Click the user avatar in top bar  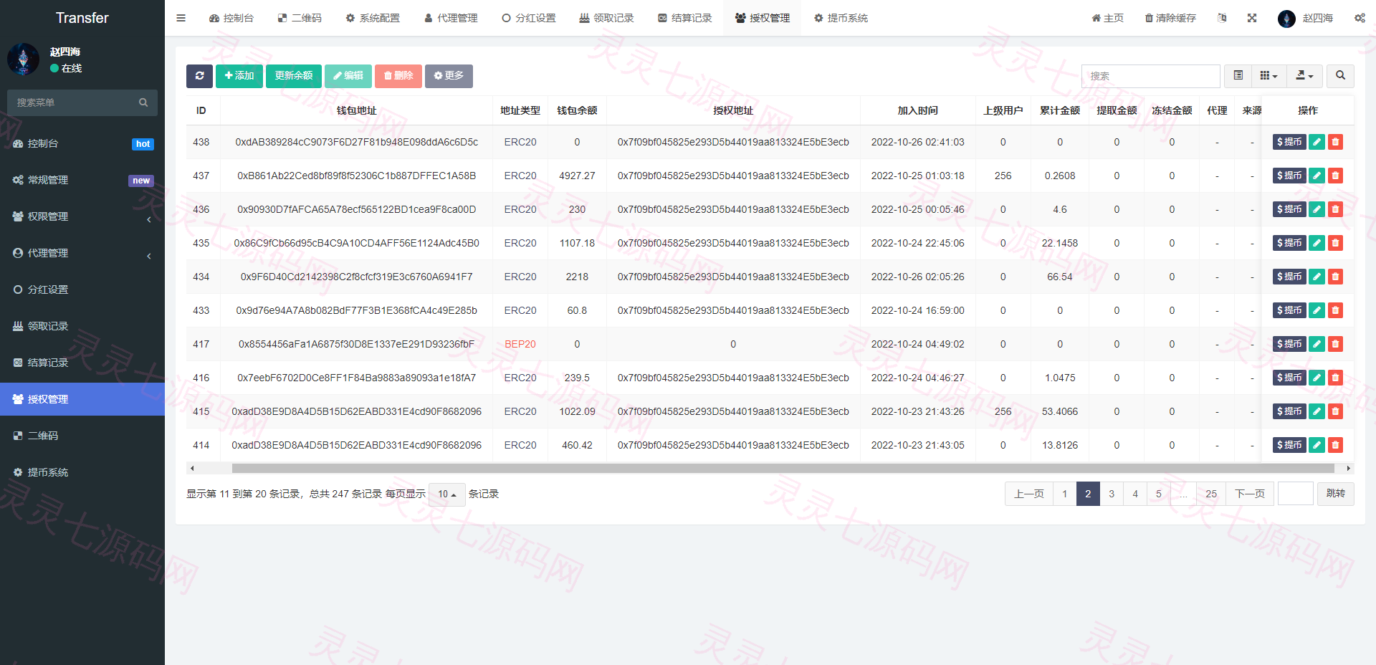1286,18
